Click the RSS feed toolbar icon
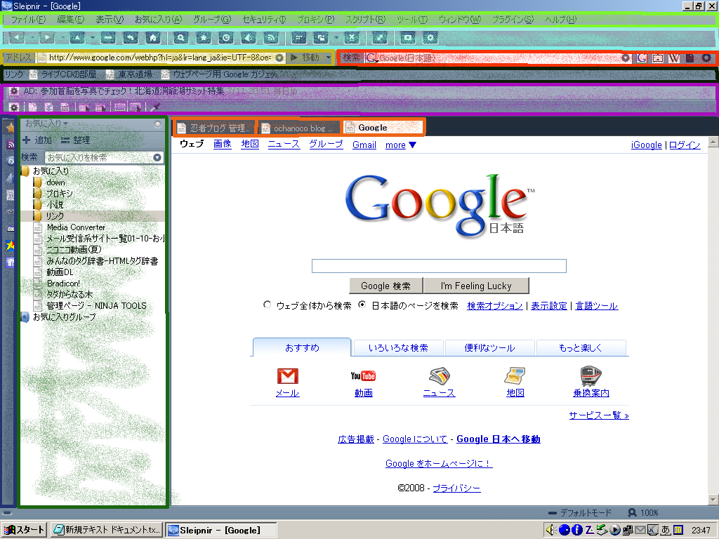719x539 pixels. 270,38
